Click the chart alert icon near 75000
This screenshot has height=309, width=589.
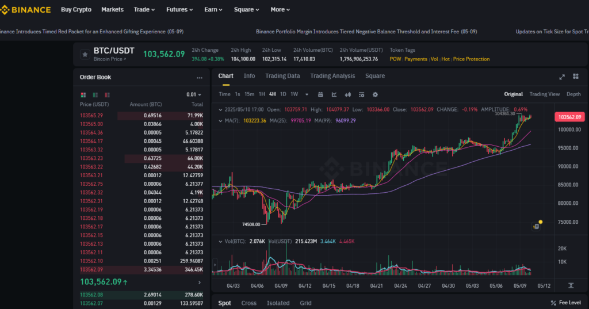point(537,226)
